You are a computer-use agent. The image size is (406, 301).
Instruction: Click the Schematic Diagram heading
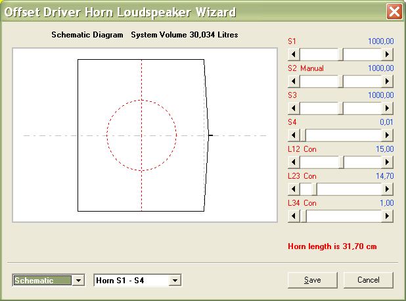pos(87,35)
